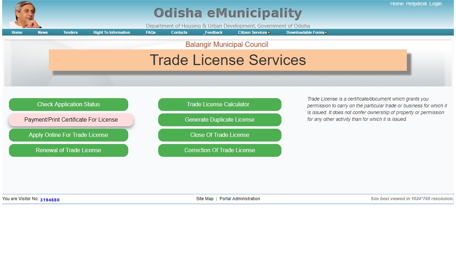Select the Right To Information menu item
The image size is (456, 256).
point(111,32)
